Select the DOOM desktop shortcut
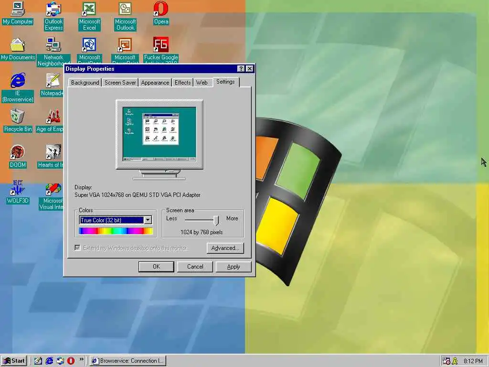This screenshot has height=367, width=489. (18, 156)
